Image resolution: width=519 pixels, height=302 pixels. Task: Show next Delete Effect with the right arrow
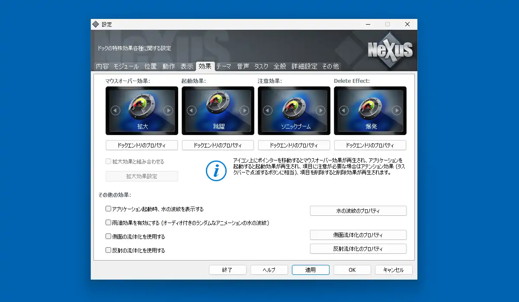tap(397, 110)
